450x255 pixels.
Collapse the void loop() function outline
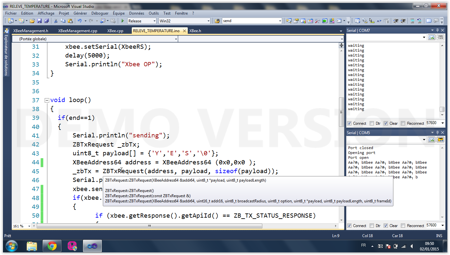47,100
